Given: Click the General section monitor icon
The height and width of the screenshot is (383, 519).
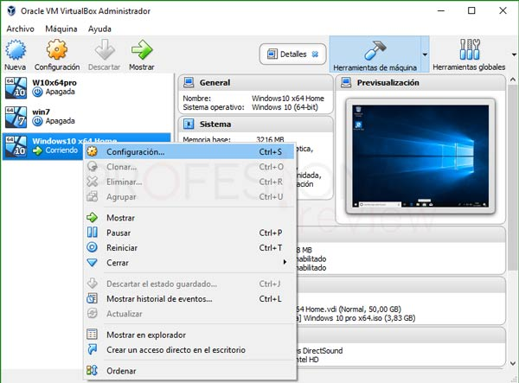Looking at the screenshot, I should tap(189, 82).
